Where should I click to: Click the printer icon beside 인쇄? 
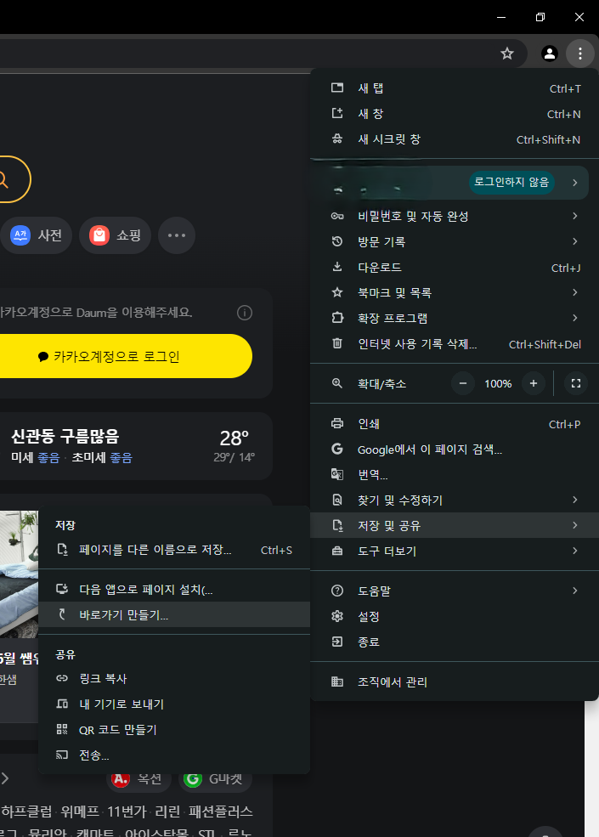[x=337, y=423]
